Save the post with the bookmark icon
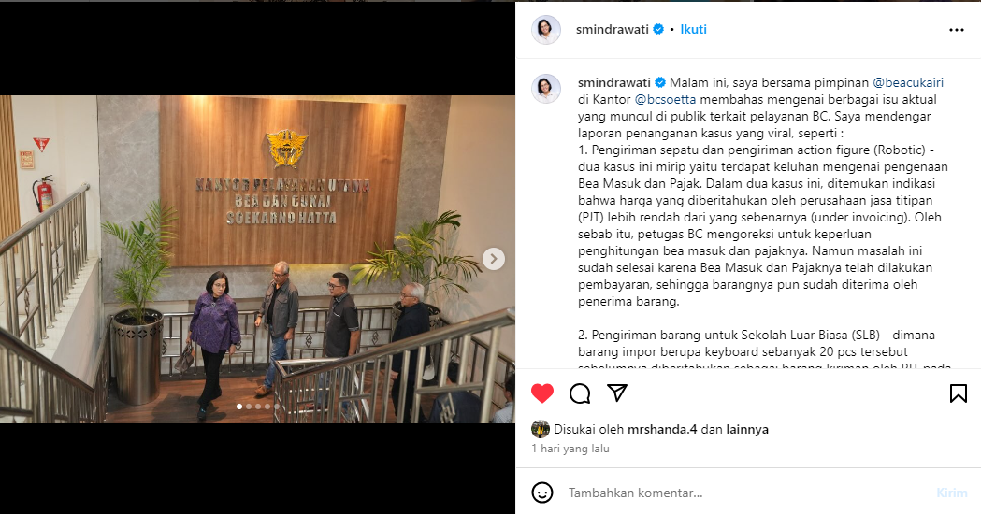Screen dimensions: 981x514 [958, 393]
